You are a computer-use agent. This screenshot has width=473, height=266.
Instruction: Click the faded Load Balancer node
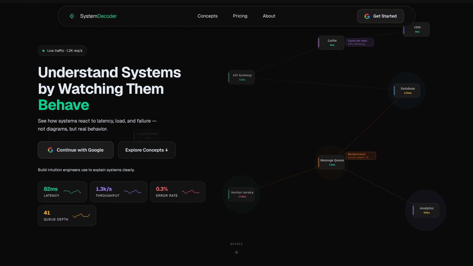click(147, 136)
